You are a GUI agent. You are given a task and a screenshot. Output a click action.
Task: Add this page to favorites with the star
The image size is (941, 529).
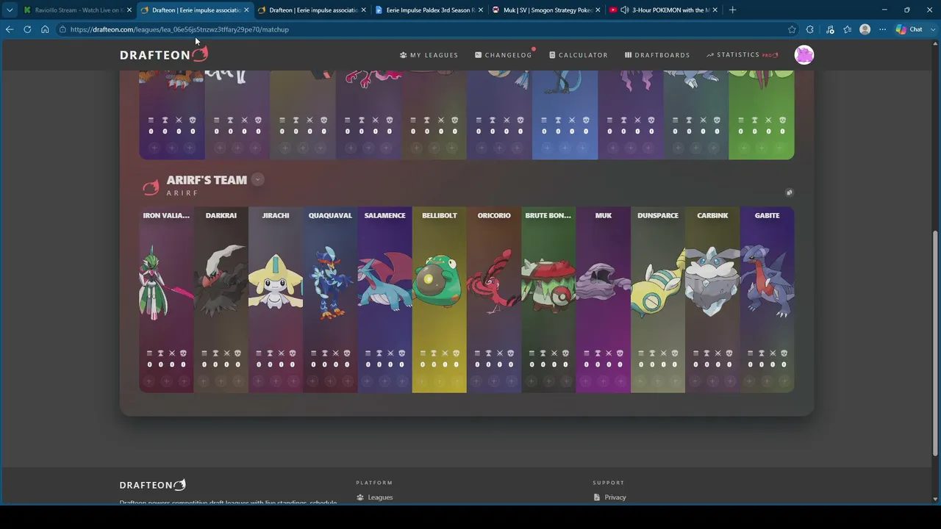pos(792,29)
